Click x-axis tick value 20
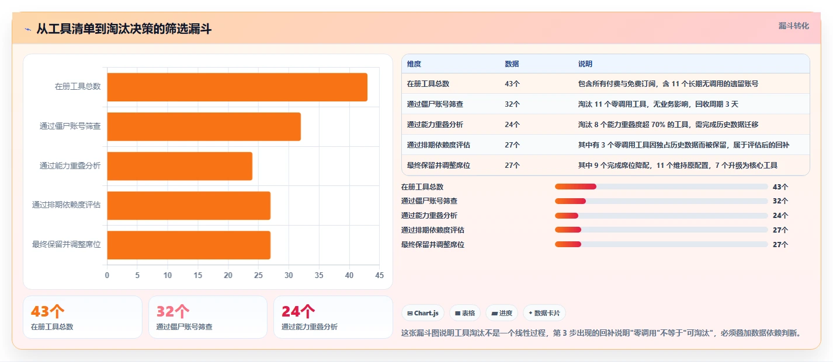 (x=228, y=275)
